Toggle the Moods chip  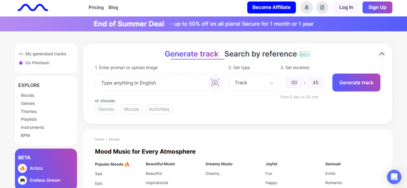point(132,109)
